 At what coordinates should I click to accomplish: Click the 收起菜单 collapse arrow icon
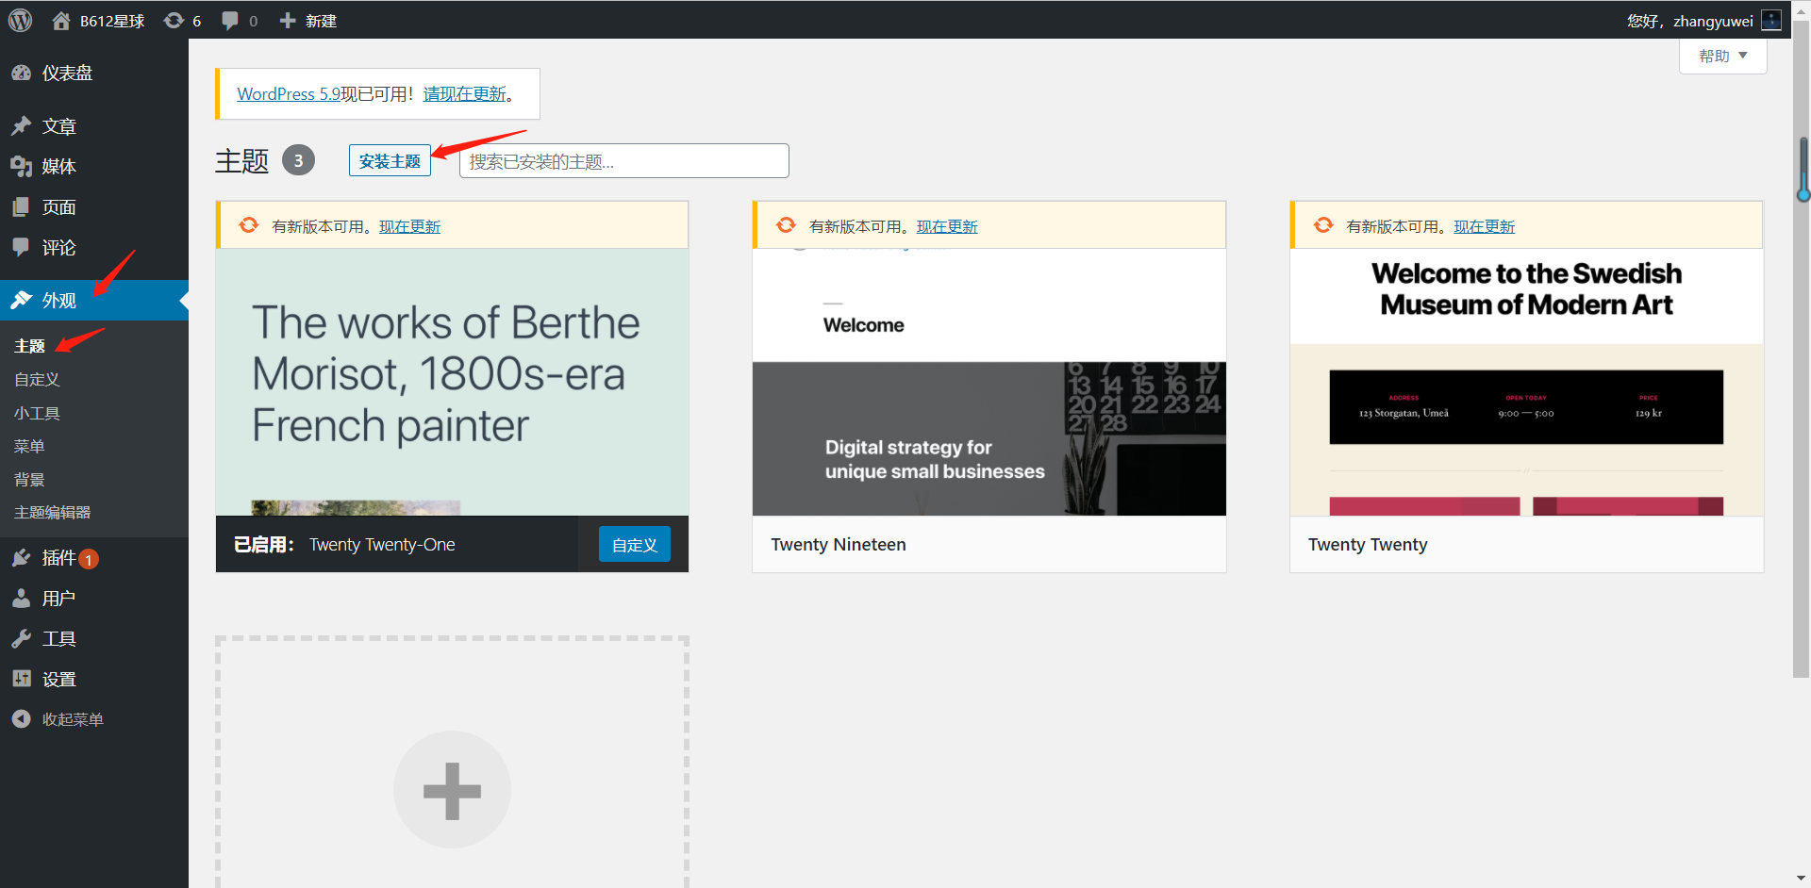click(x=21, y=719)
